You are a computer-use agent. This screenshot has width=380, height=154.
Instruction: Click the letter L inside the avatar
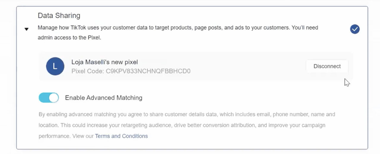[55, 66]
